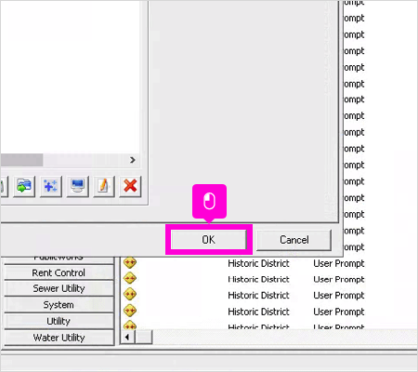Open the Water Utility category
This screenshot has height=372, width=418.
[x=59, y=338]
